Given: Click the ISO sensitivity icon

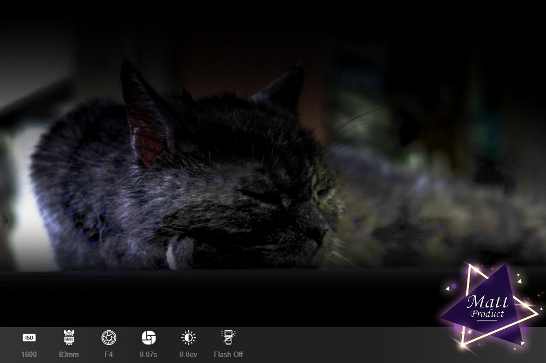Looking at the screenshot, I should tap(29, 338).
